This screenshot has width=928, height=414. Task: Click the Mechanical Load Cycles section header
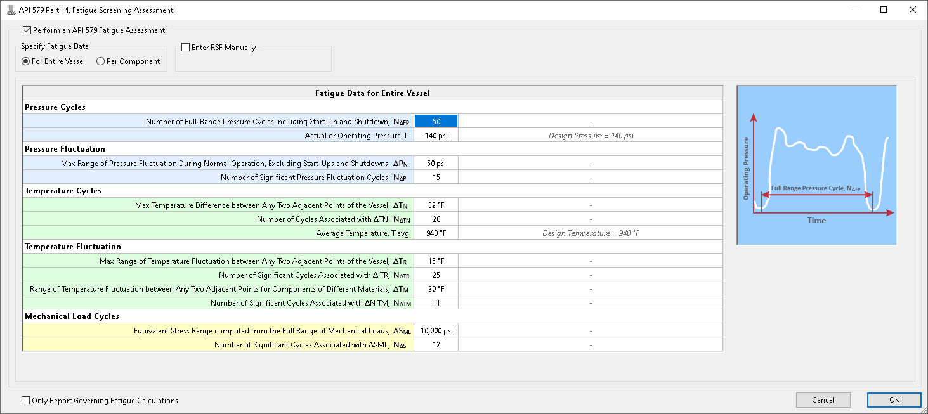372,316
